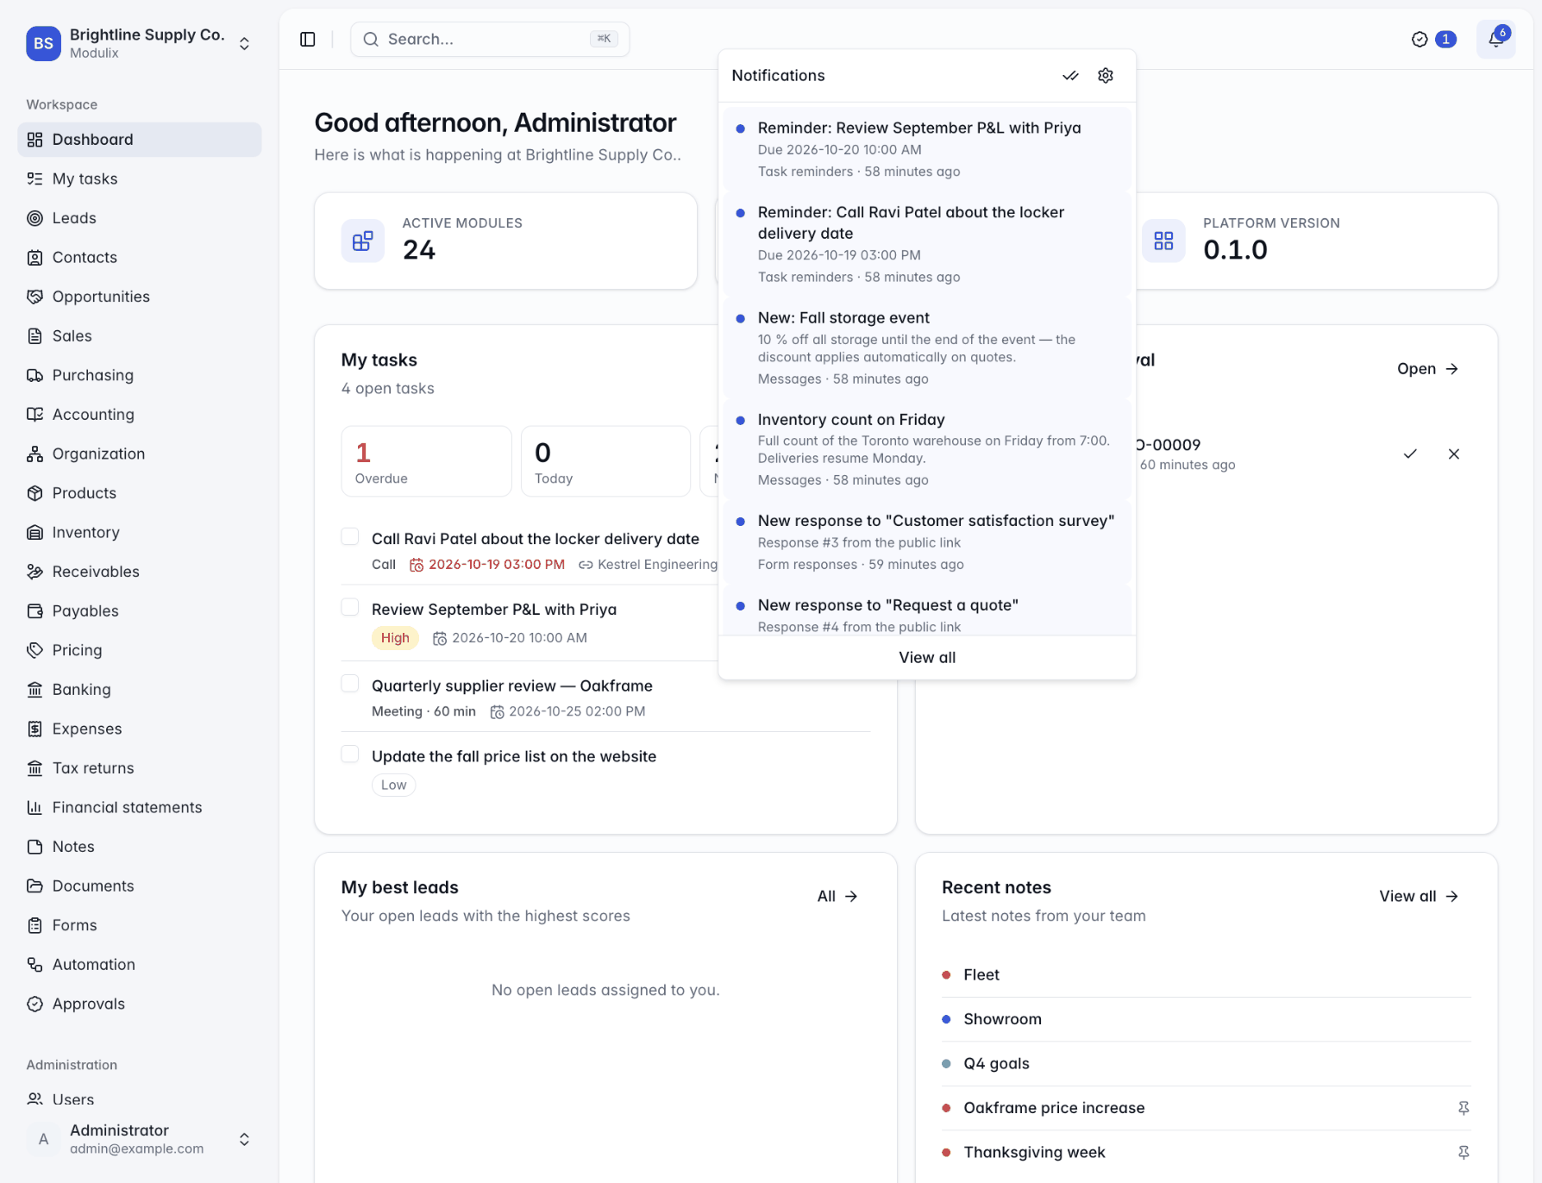Select Automation in the sidebar
1542x1183 pixels.
pyautogui.click(x=139, y=964)
